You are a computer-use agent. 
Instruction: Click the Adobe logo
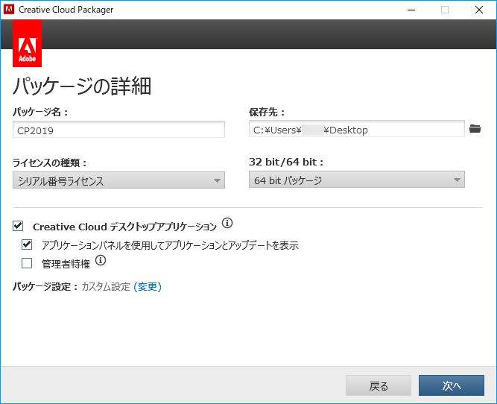[28, 43]
